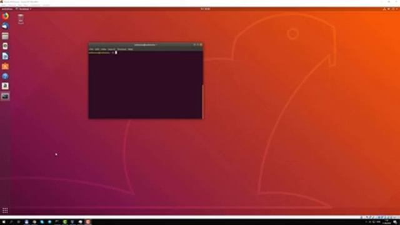The width and height of the screenshot is (400, 225).
Task: Open the terminal Edit menu
Action: (97, 49)
